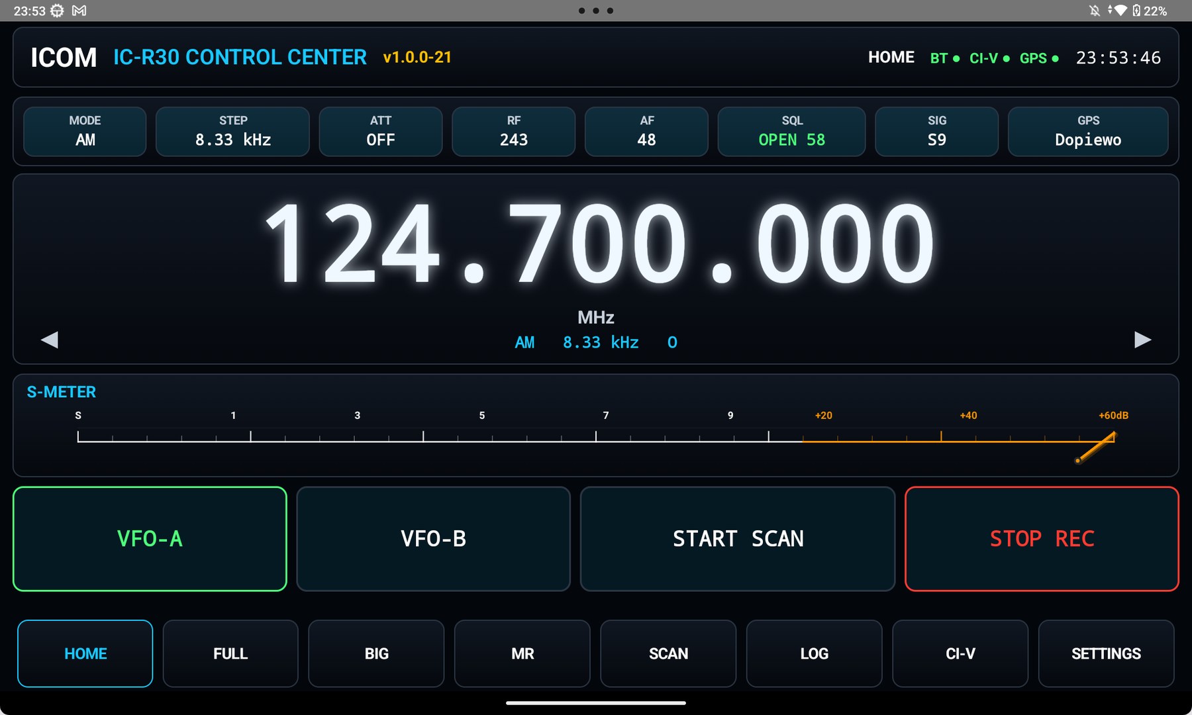This screenshot has height=715, width=1192.
Task: Tap the MHz unit label
Action: (x=596, y=318)
